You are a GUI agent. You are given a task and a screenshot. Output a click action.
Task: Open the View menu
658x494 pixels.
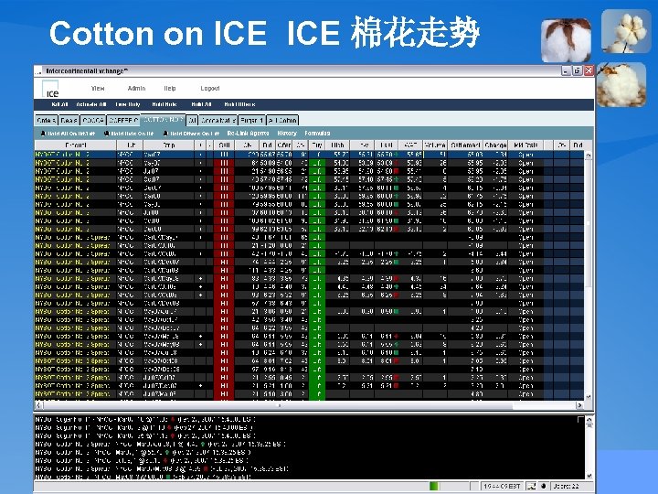(x=98, y=88)
